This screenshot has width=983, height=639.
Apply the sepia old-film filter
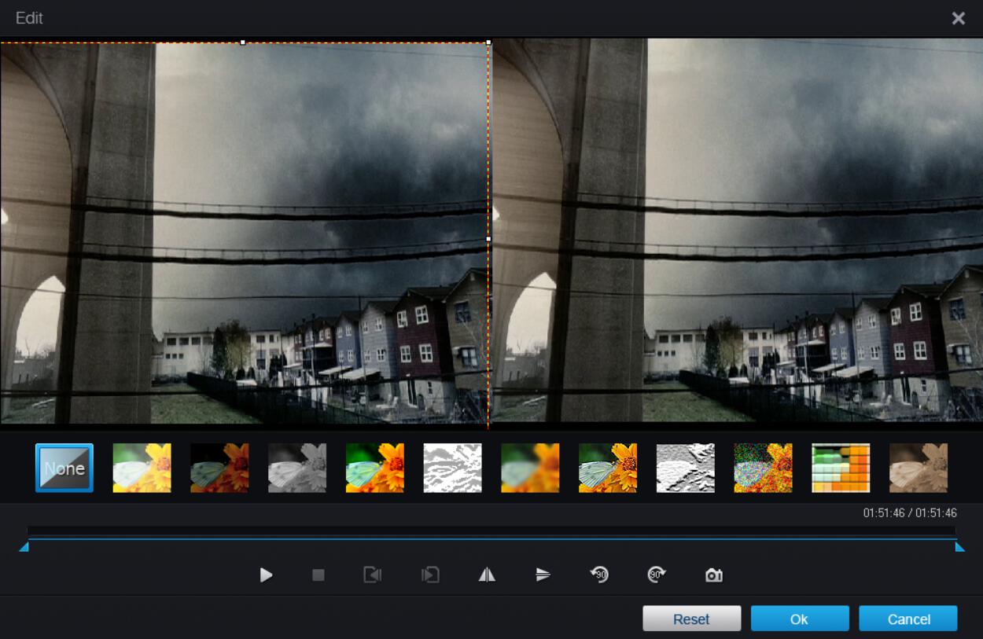pyautogui.click(x=919, y=468)
